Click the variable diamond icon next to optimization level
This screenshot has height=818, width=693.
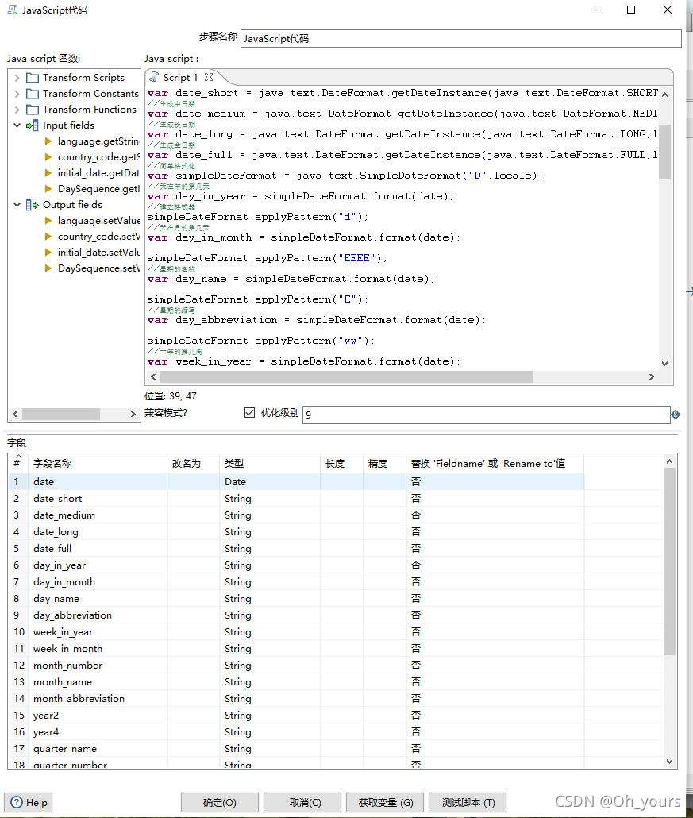pyautogui.click(x=676, y=415)
